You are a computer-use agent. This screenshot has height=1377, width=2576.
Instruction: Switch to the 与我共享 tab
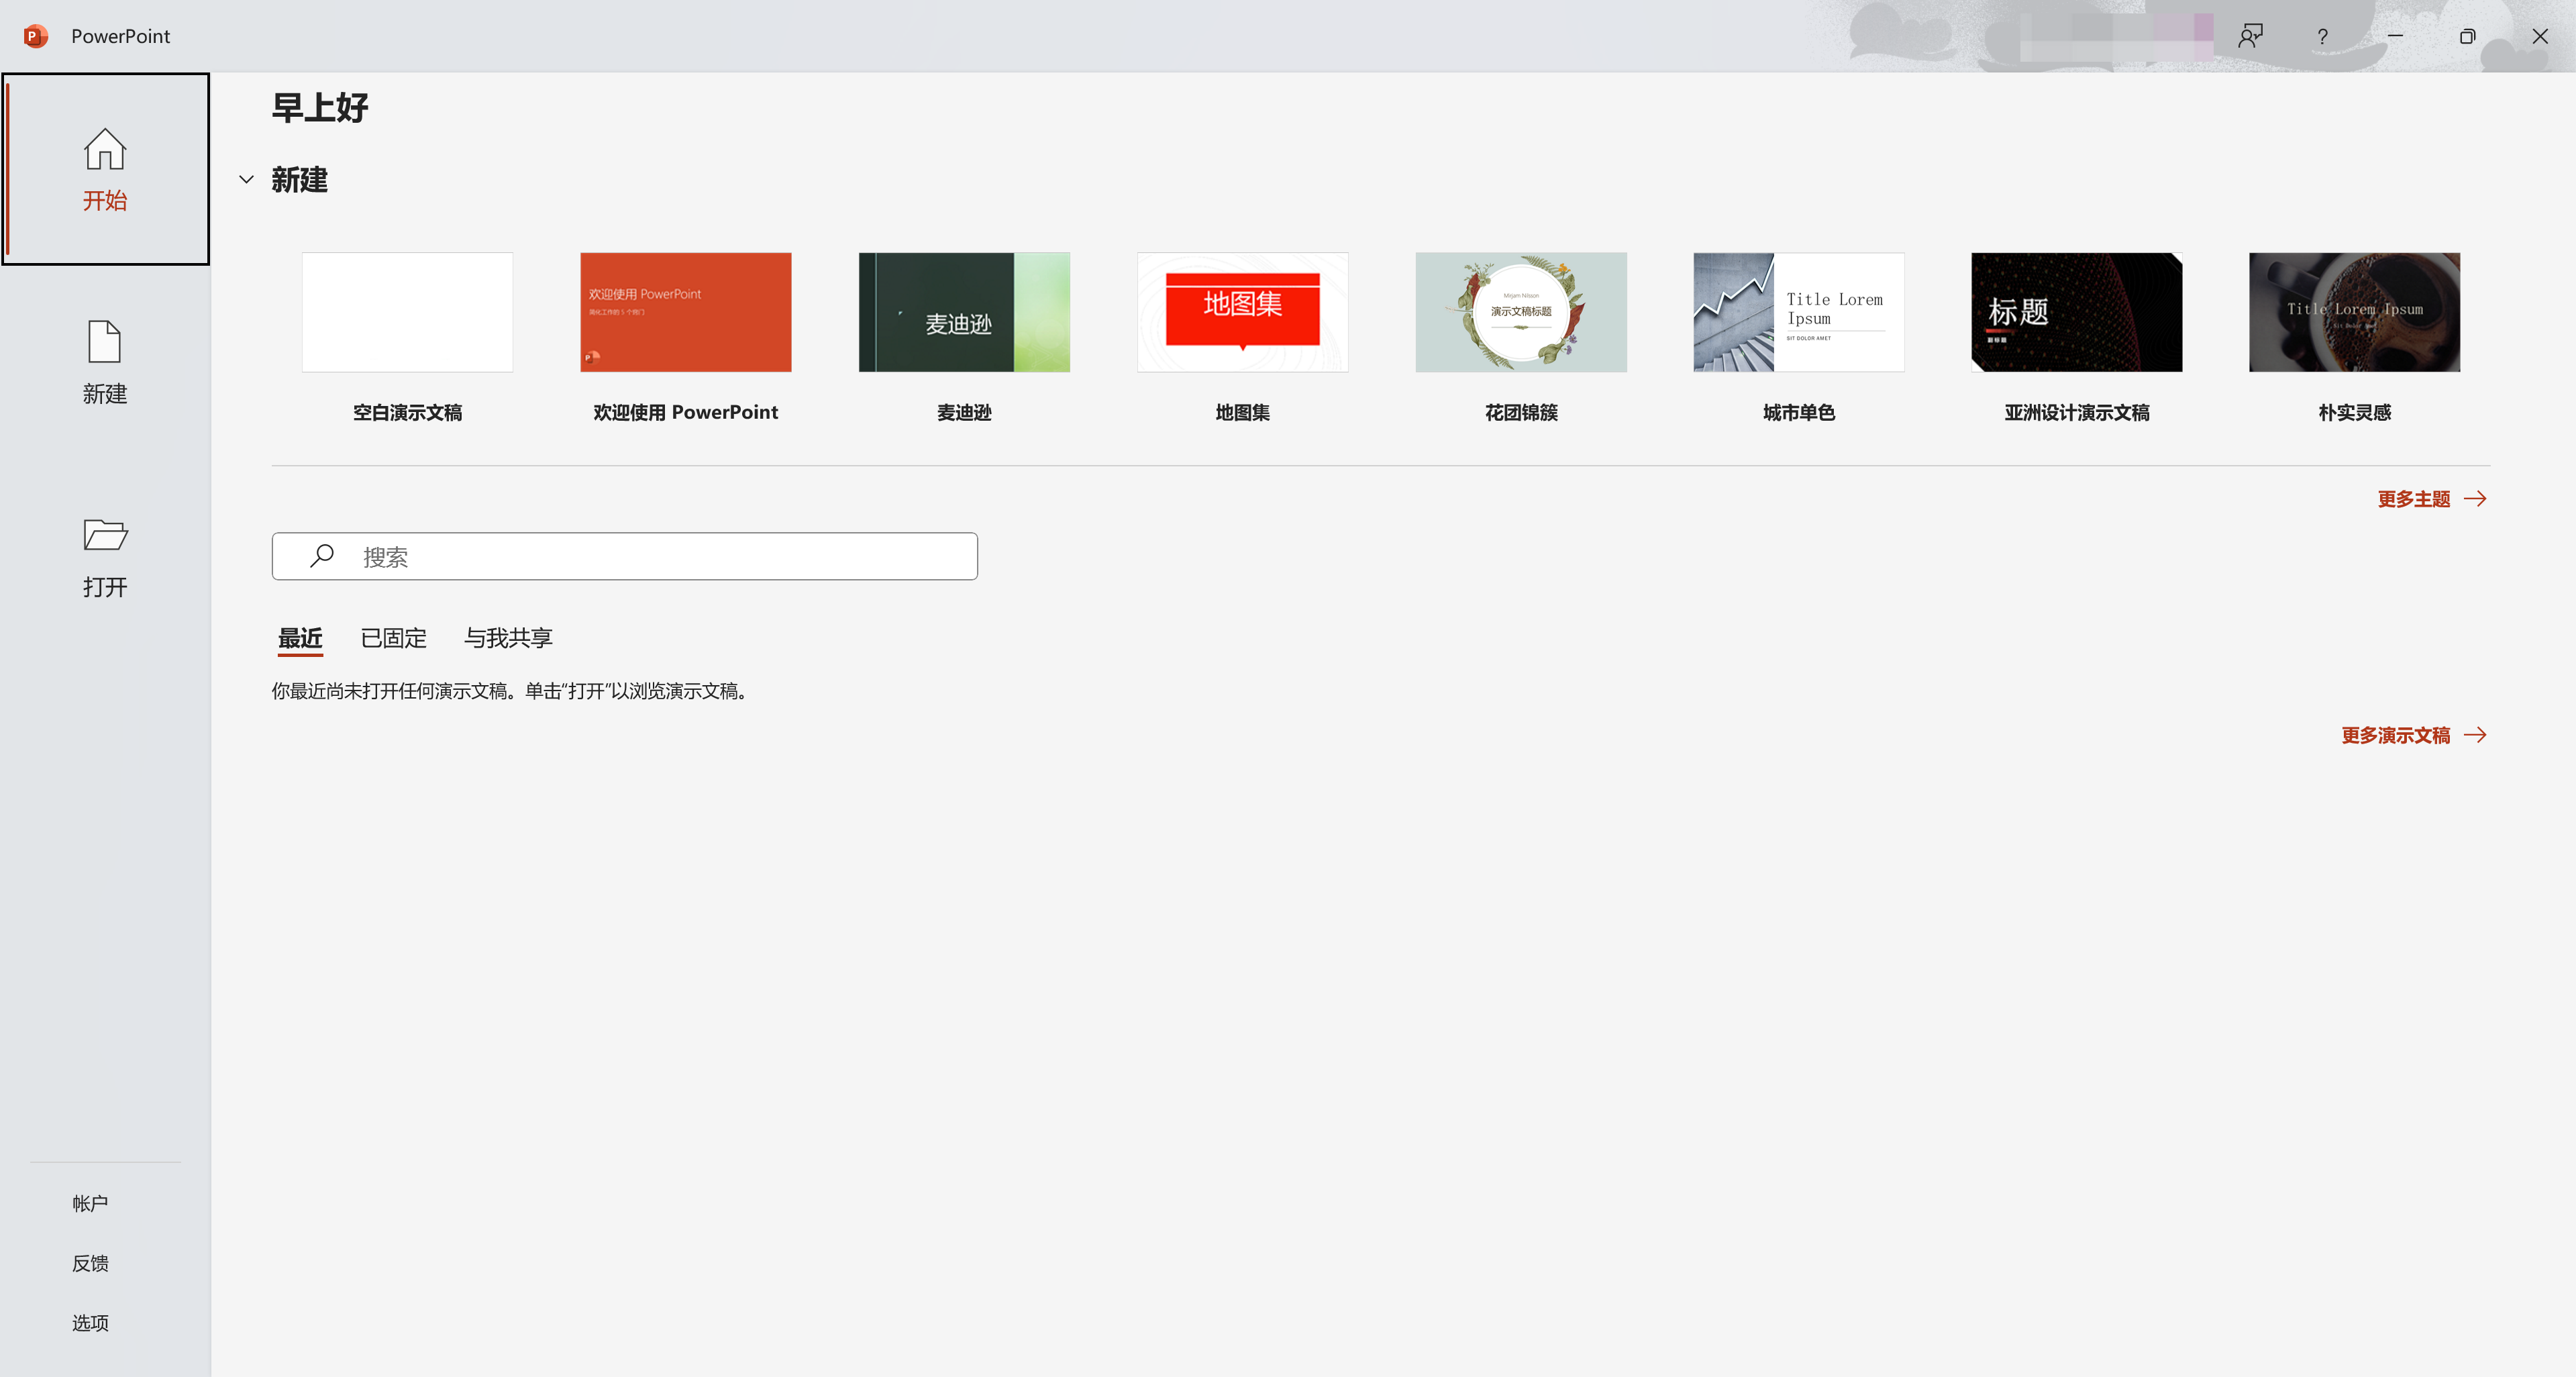pos(508,638)
